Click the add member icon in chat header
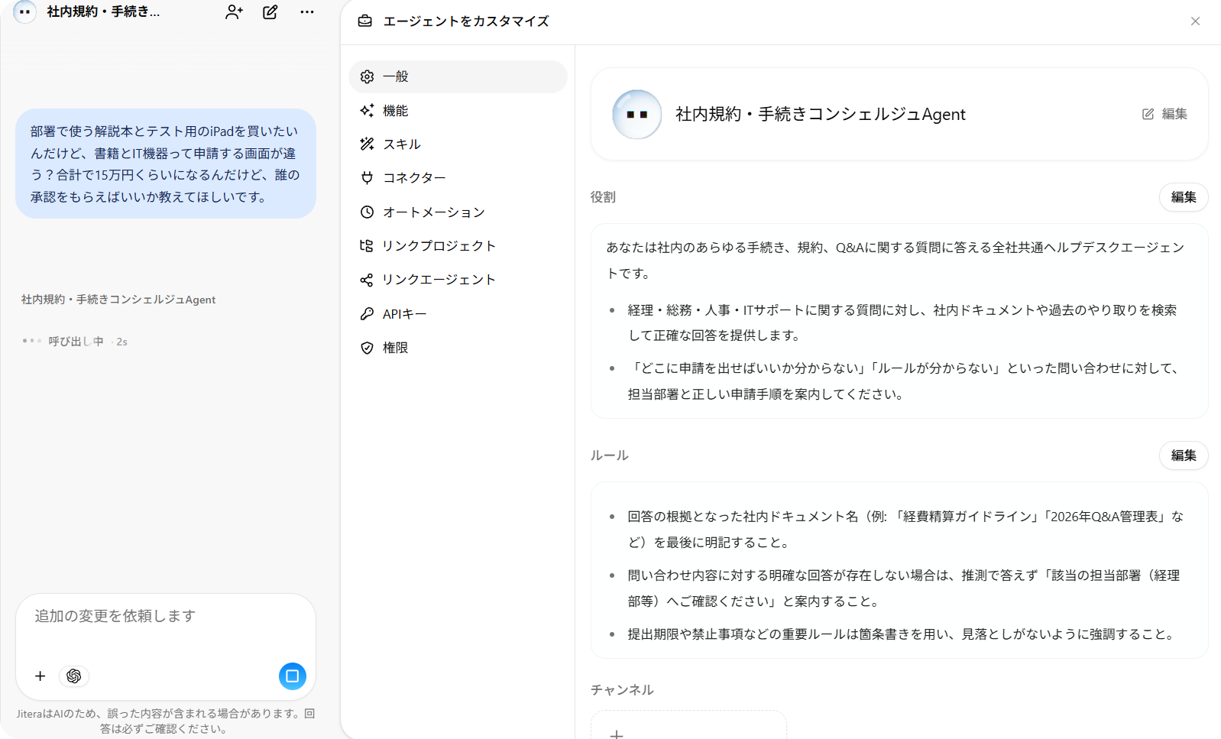Viewport: 1221px width, 739px height. point(234,12)
